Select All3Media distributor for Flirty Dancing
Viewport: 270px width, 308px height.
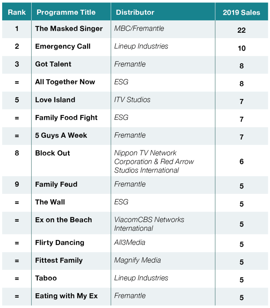130,243
